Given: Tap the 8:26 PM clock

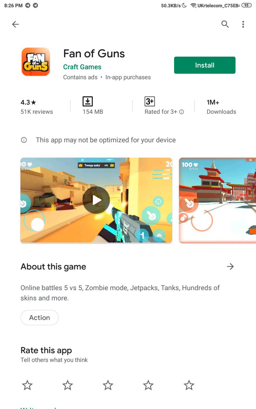Looking at the screenshot, I should pyautogui.click(x=13, y=5).
